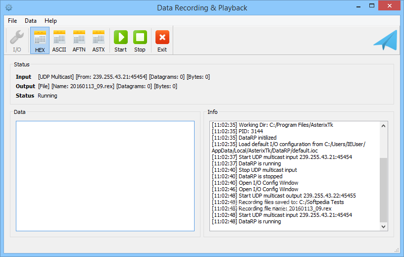Click the 'DataRP initilized' log entry
The width and height of the screenshot is (404, 257).
point(244,138)
